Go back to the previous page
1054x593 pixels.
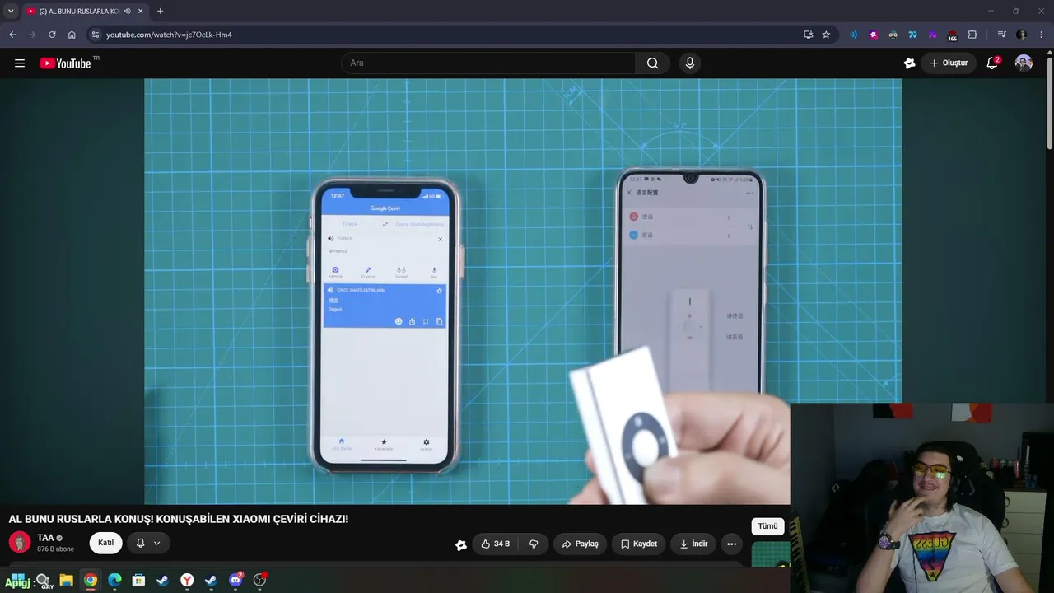12,35
